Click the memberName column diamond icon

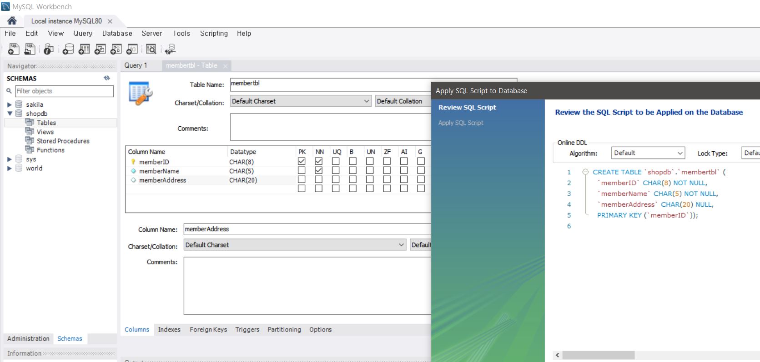(133, 171)
